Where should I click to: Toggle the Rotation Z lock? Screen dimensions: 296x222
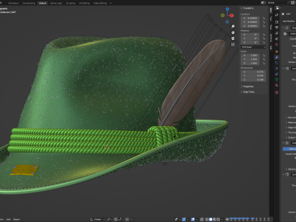coord(263,43)
